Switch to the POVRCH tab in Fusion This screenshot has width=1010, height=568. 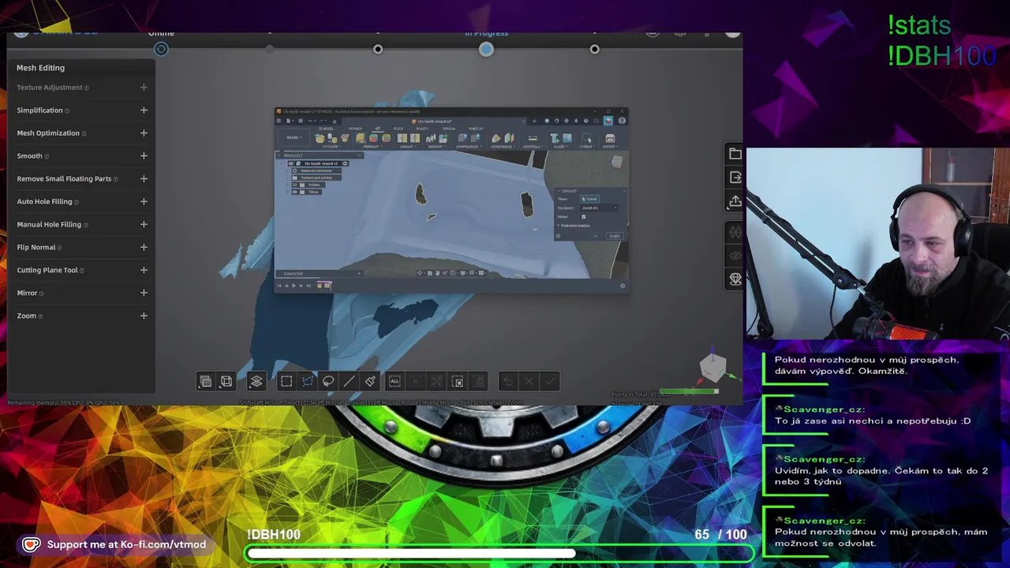(355, 129)
